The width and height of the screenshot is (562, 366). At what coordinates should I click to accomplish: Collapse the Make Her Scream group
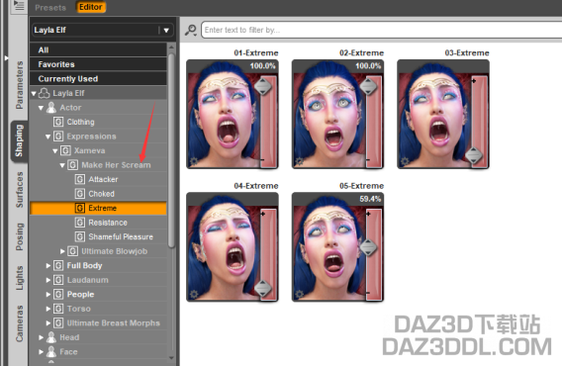[62, 165]
